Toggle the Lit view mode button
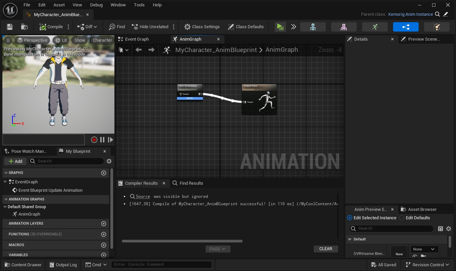 (x=61, y=40)
